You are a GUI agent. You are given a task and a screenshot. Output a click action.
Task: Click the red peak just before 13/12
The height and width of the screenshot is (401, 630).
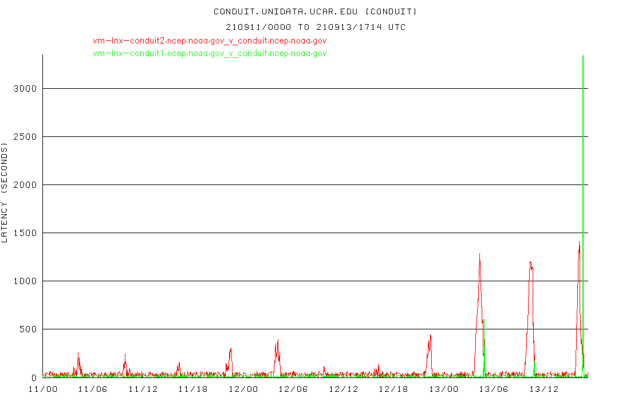click(x=530, y=265)
